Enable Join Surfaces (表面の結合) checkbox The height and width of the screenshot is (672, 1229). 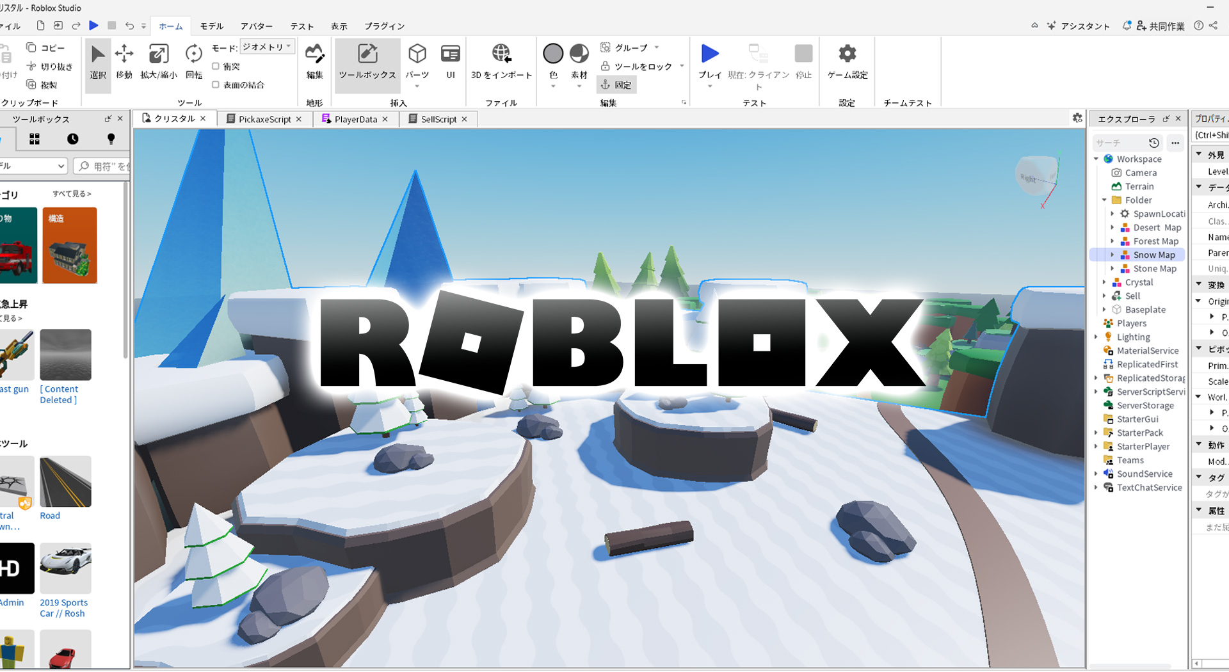pyautogui.click(x=216, y=84)
